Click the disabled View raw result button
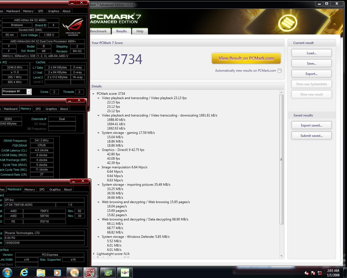The width and height of the screenshot is (347, 278). [x=311, y=94]
